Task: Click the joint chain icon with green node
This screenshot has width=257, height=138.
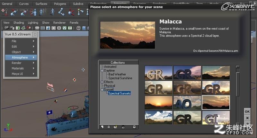Action: coord(80,12)
